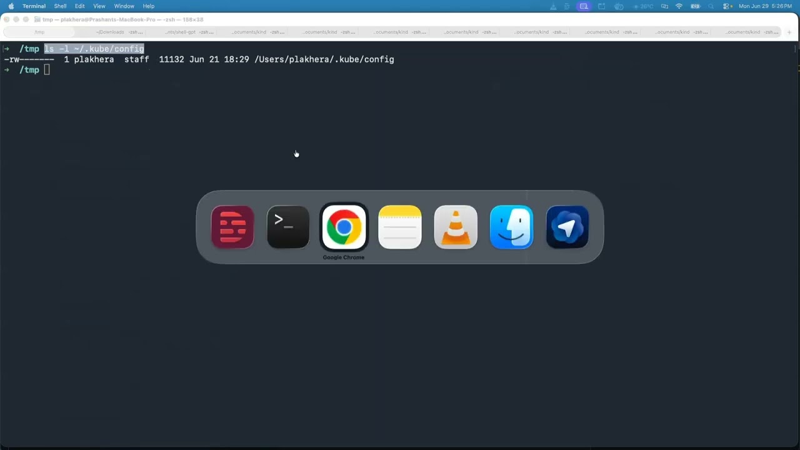This screenshot has width=800, height=450.
Task: Click the 'staff' group in output
Action: point(136,59)
